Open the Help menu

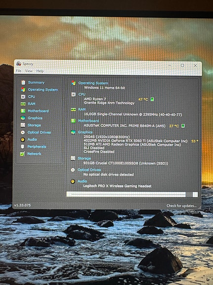pos(40,71)
